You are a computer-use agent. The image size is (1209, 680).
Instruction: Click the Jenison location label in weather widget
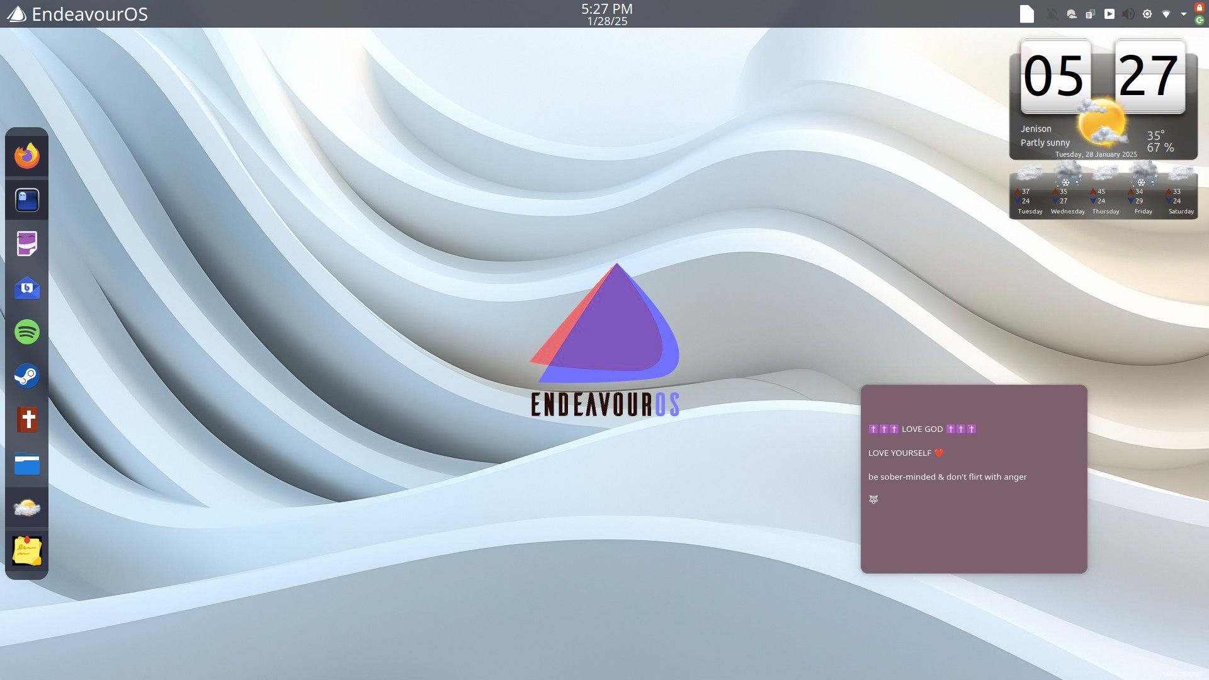coord(1036,128)
